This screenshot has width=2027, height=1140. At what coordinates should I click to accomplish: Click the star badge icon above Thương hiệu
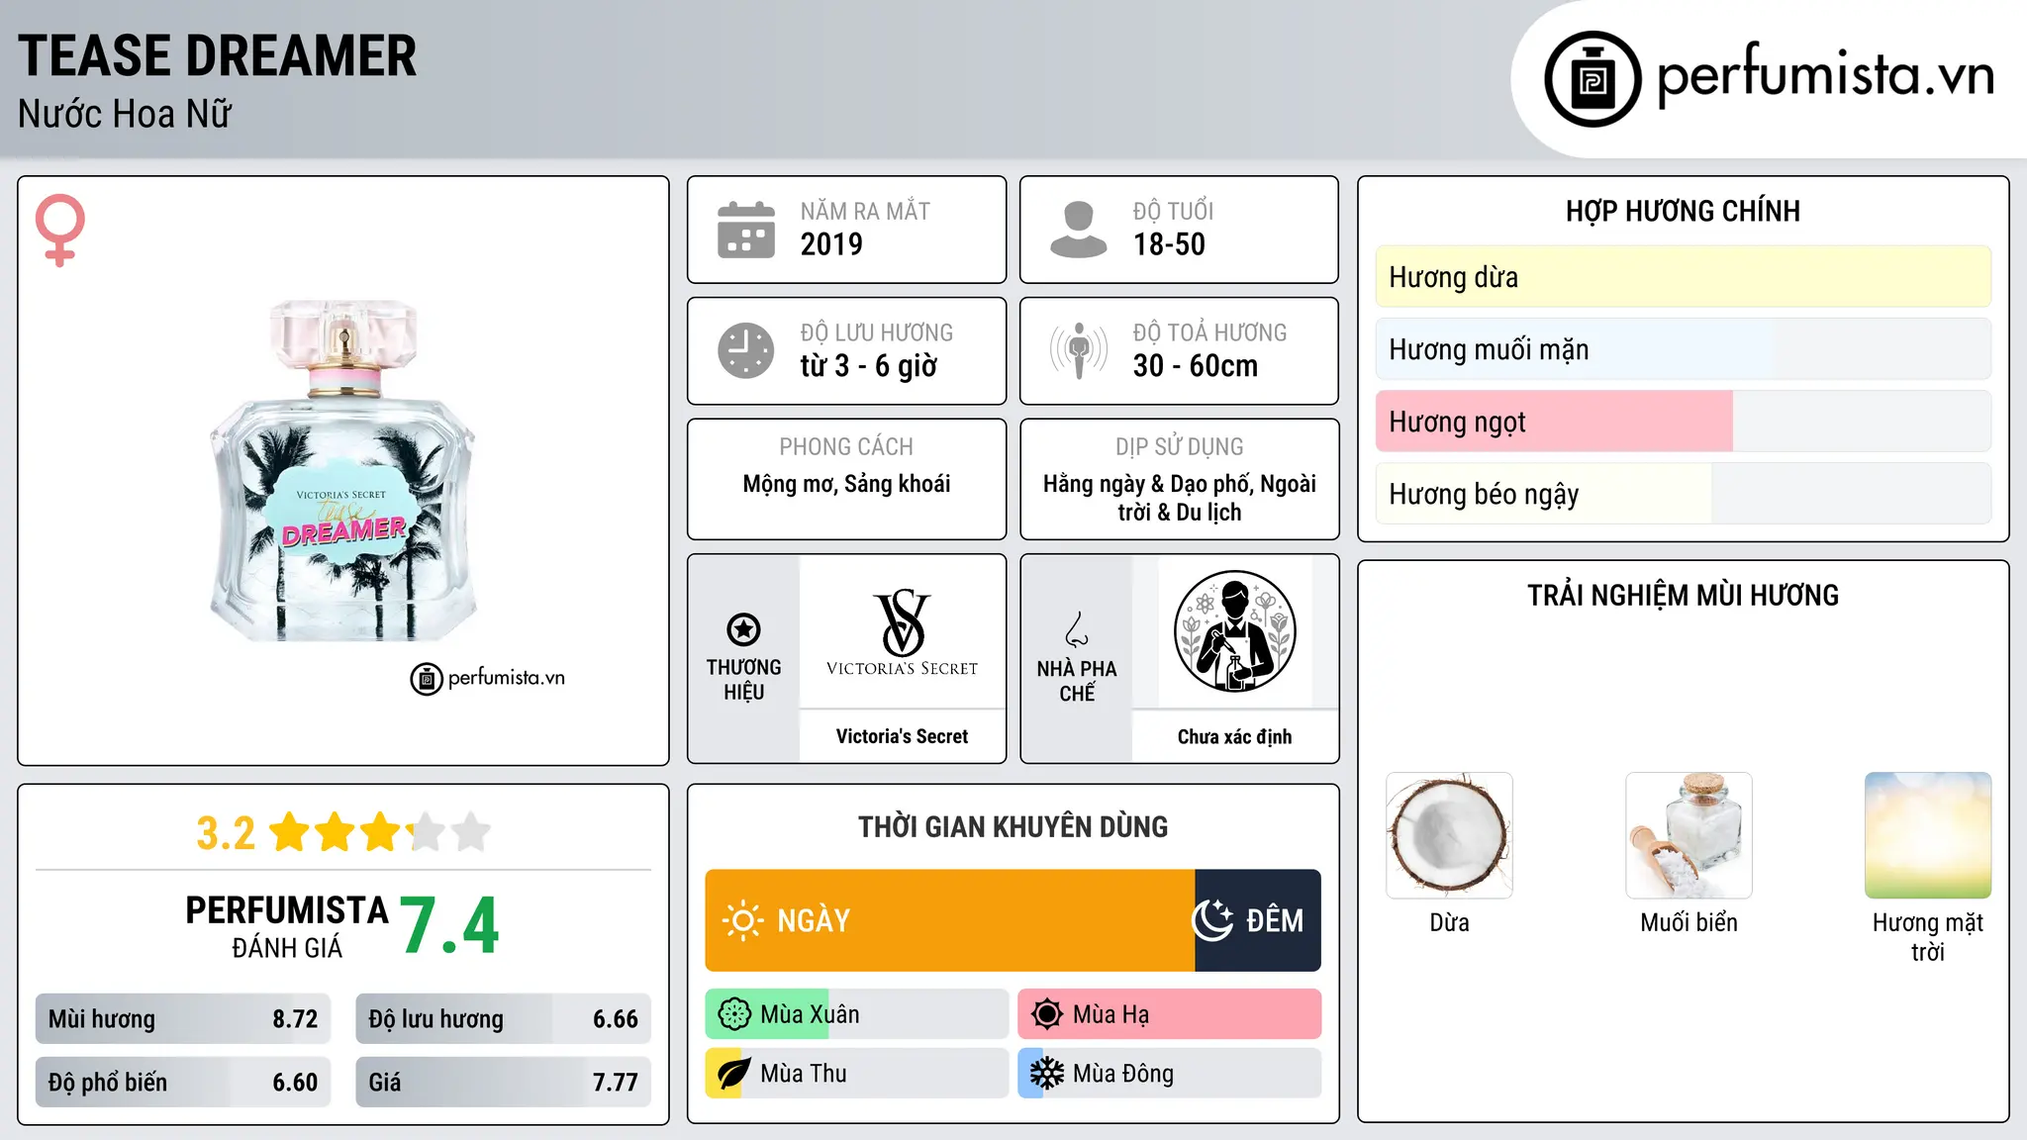[744, 629]
